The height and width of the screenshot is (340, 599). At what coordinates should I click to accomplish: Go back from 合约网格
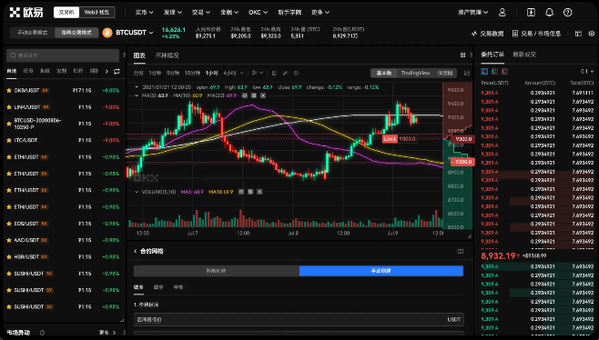pyautogui.click(x=136, y=251)
